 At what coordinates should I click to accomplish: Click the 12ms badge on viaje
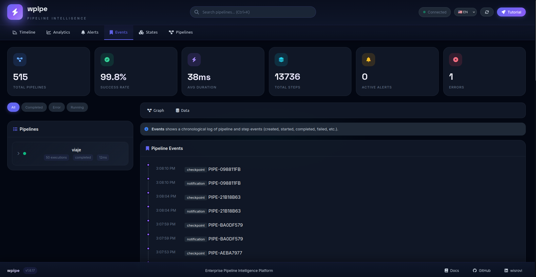pos(103,157)
